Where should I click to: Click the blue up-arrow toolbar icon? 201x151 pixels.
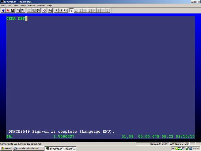coord(3,11)
